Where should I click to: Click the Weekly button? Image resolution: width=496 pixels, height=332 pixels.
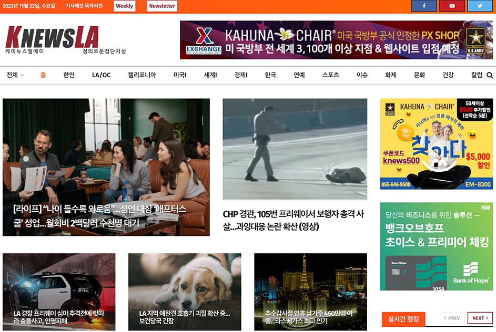click(x=125, y=6)
